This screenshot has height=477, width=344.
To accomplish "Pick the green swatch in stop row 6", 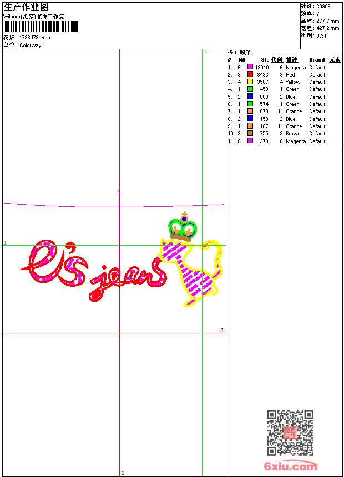I will pos(250,104).
